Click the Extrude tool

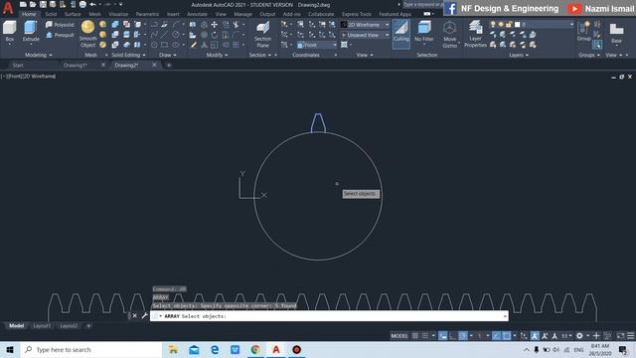pos(31,31)
